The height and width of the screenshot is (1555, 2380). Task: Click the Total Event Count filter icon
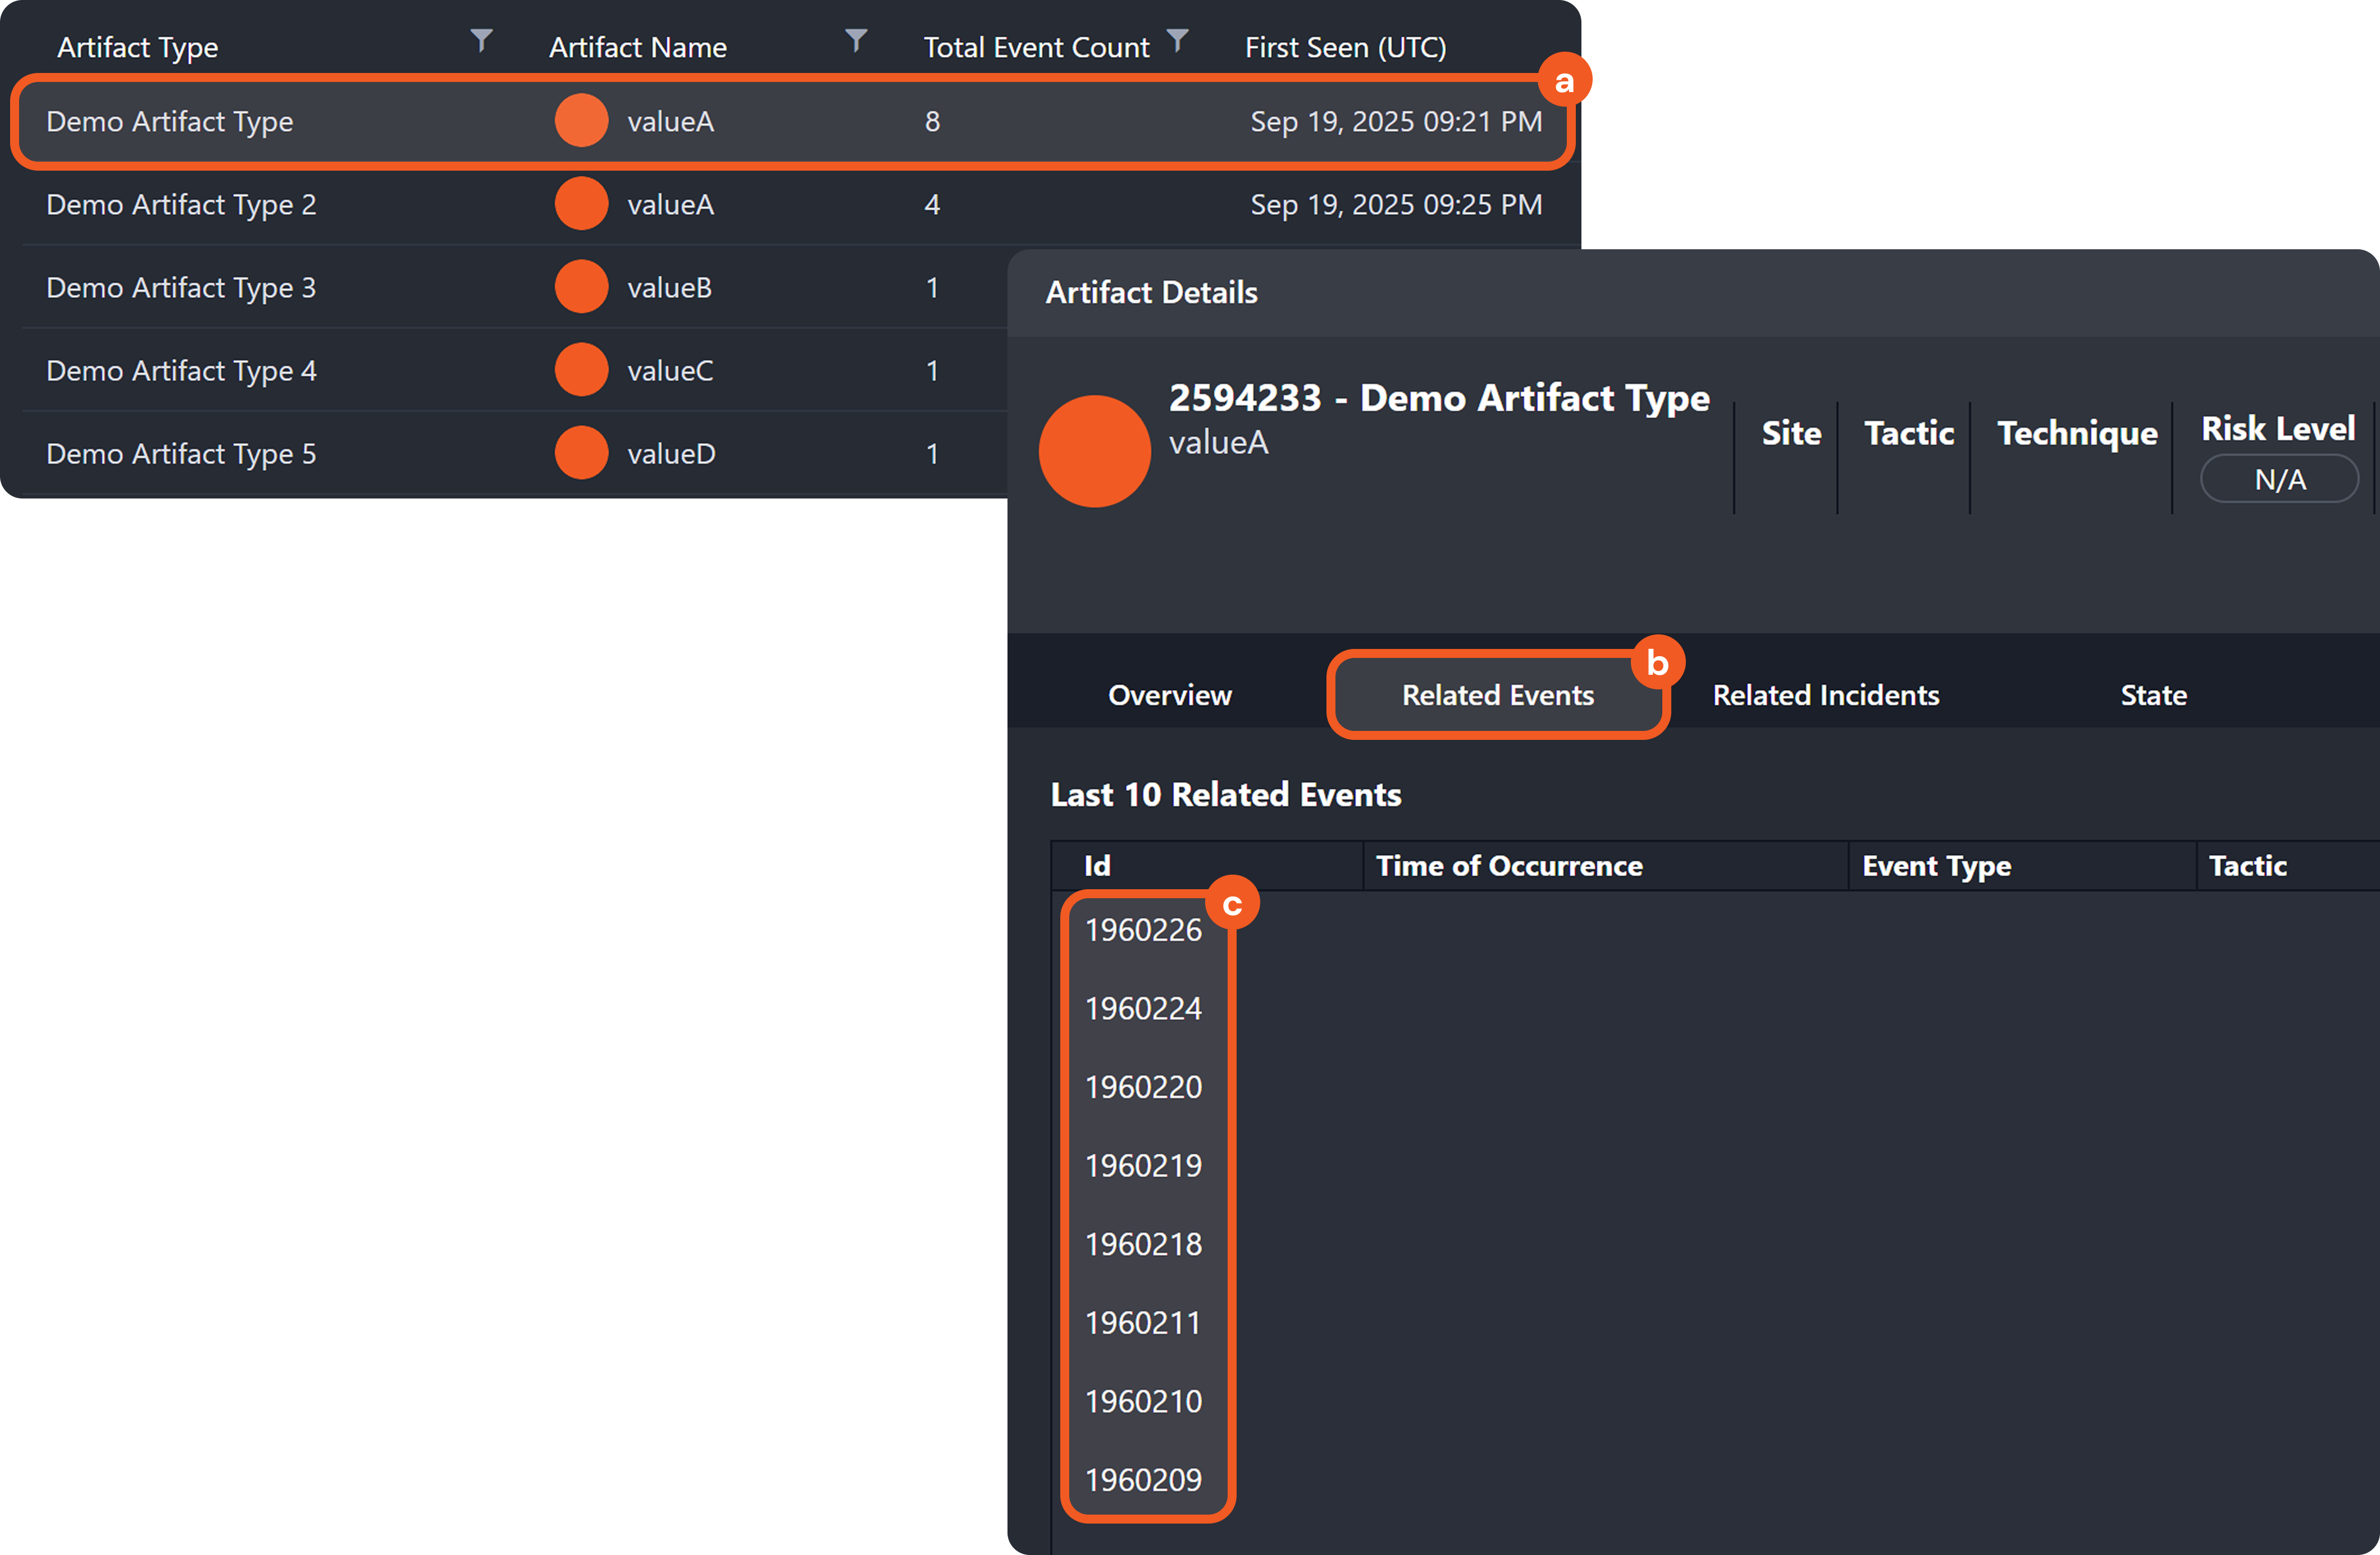coord(1178,40)
